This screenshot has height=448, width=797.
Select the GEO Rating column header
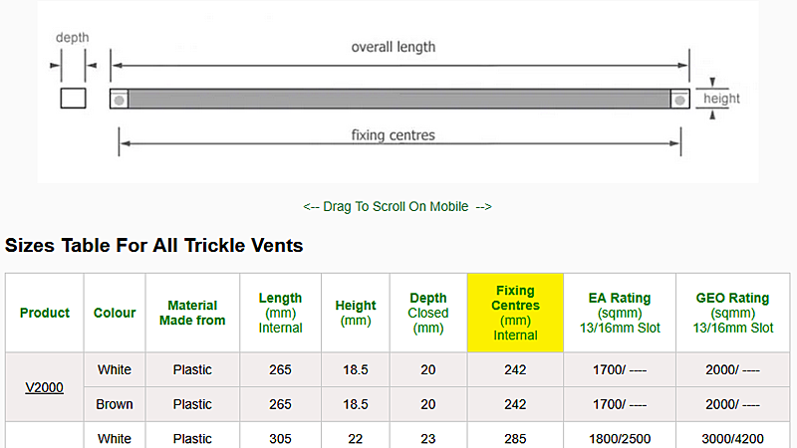point(733,313)
